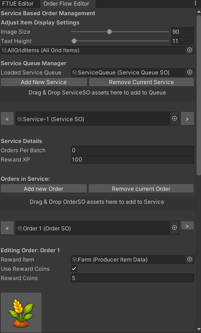Open object picker for Order 1 field

click(174, 228)
